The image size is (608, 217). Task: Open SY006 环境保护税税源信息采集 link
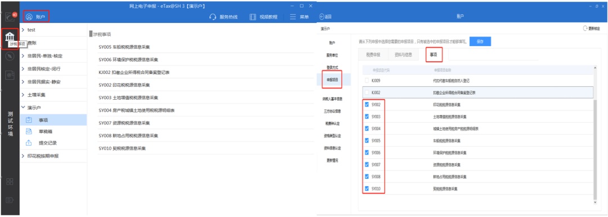[128, 60]
